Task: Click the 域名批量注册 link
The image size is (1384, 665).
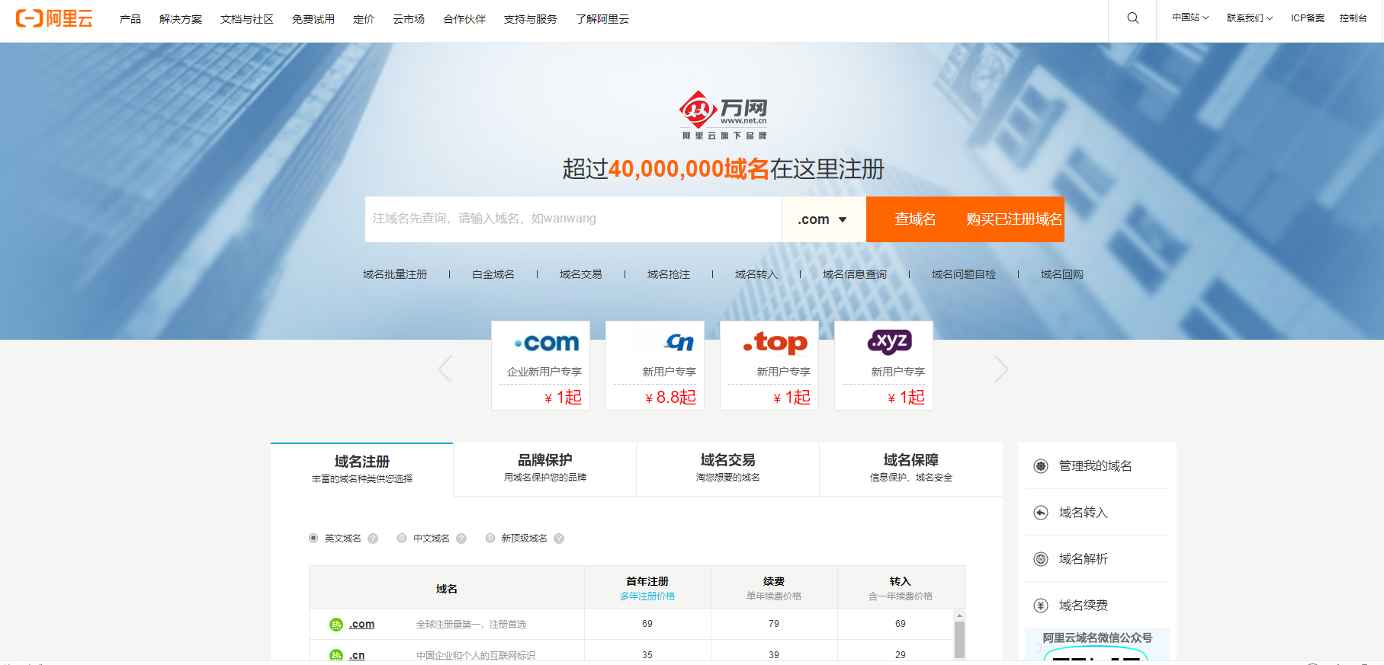Action: (x=394, y=274)
